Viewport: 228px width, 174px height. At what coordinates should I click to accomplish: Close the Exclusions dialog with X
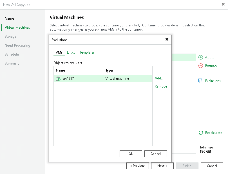pos(167,39)
